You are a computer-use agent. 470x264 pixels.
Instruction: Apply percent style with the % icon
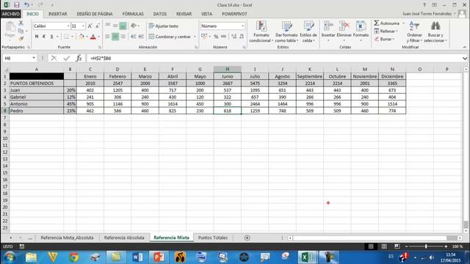click(x=216, y=36)
